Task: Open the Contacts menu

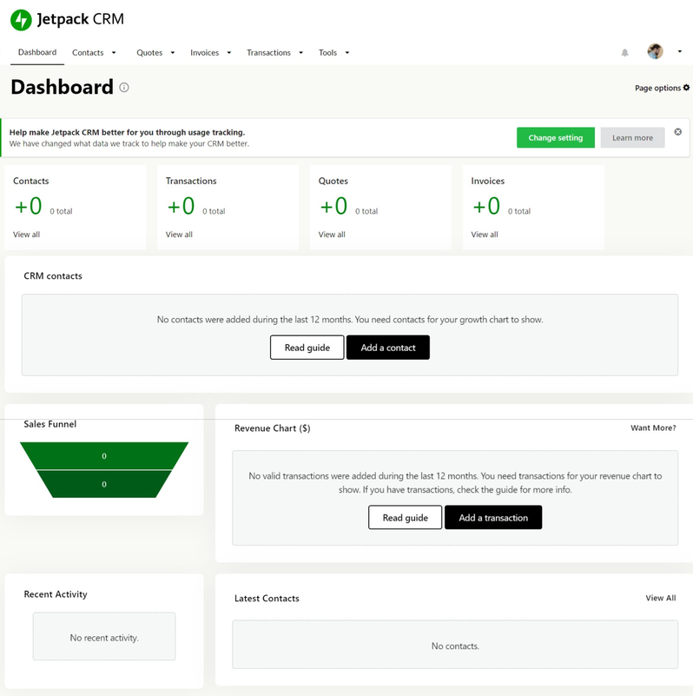Action: (x=88, y=53)
